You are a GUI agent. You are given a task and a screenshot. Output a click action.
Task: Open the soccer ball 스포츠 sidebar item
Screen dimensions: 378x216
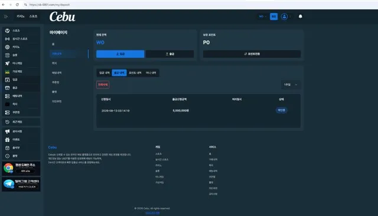[x=21, y=31]
